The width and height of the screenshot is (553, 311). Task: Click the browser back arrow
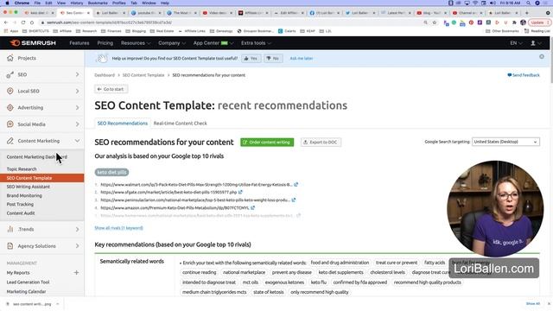coord(6,22)
